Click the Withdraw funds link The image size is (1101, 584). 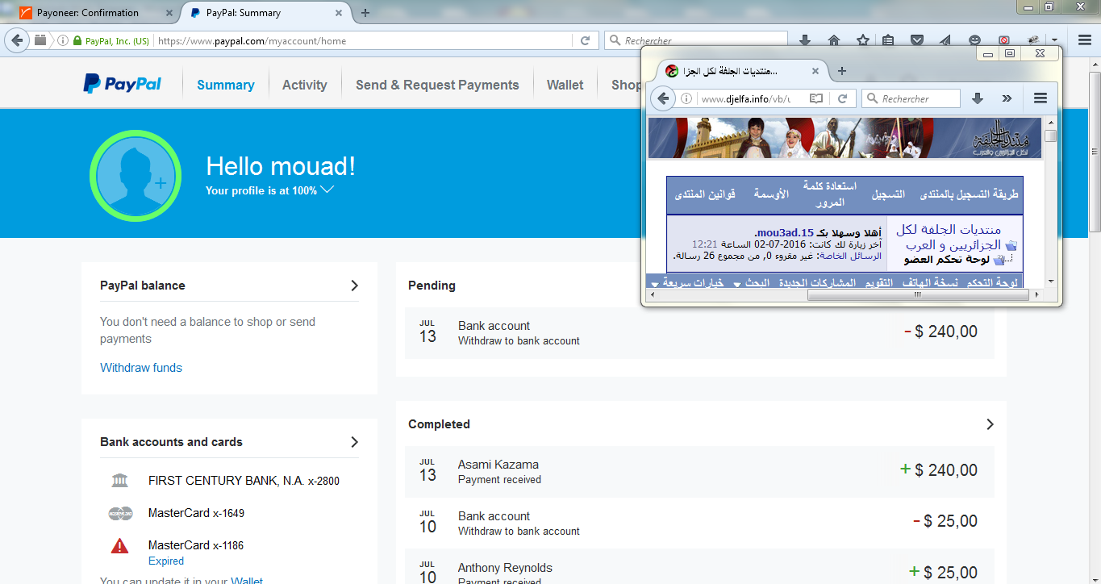pos(141,368)
